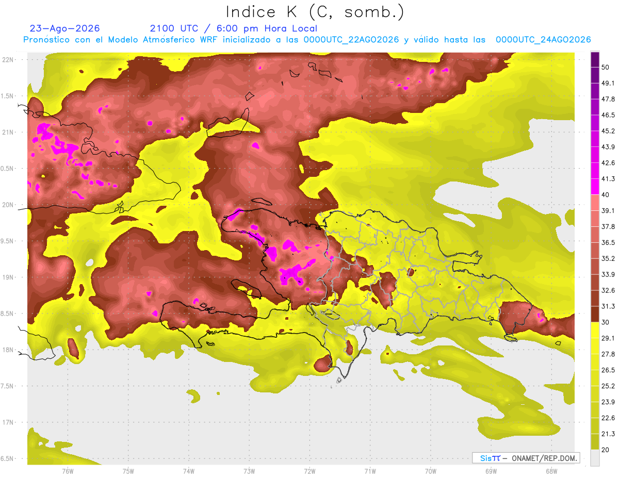
Task: Click the legend value "36.5"
Action: pos(608,242)
